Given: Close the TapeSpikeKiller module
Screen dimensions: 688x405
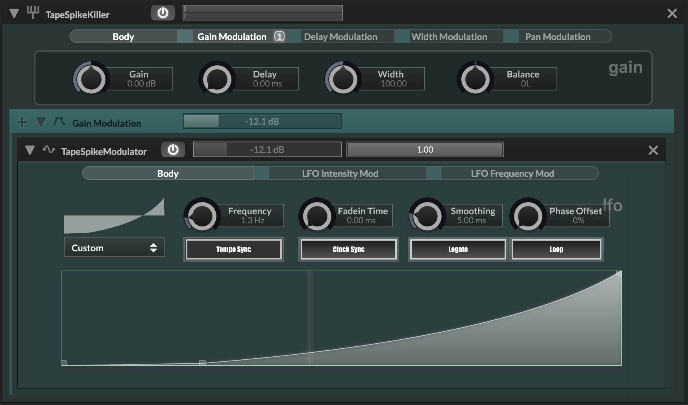Looking at the screenshot, I should tap(672, 14).
